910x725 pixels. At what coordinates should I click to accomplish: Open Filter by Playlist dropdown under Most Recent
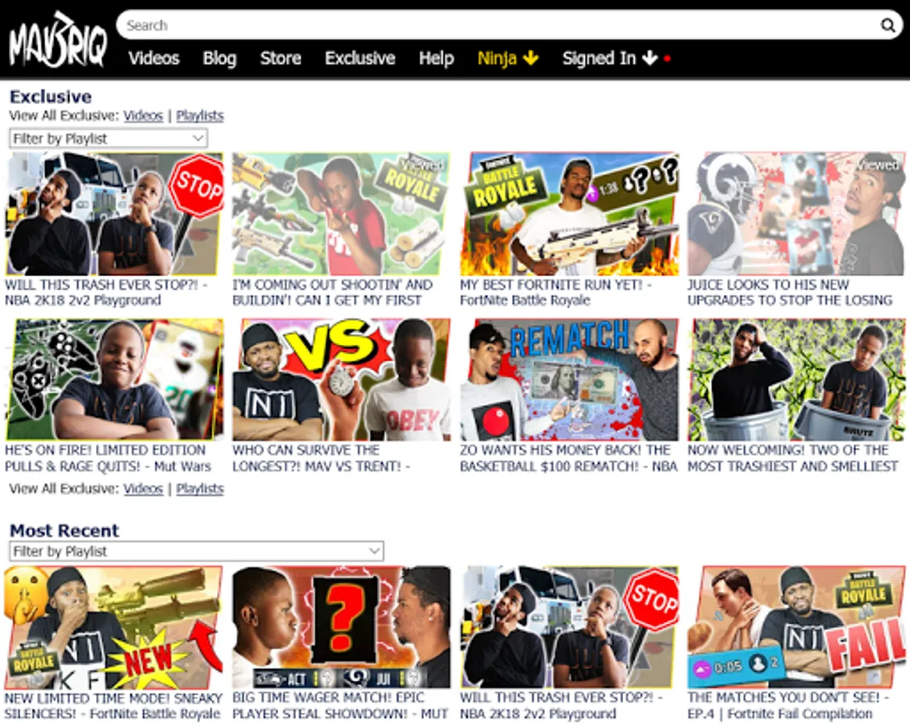[x=196, y=551]
